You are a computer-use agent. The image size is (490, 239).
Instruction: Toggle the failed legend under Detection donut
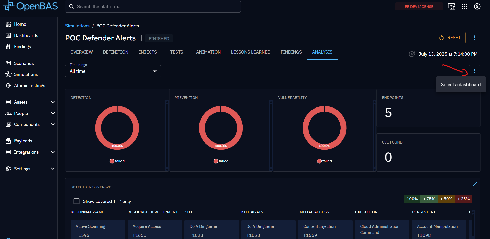tap(117, 161)
